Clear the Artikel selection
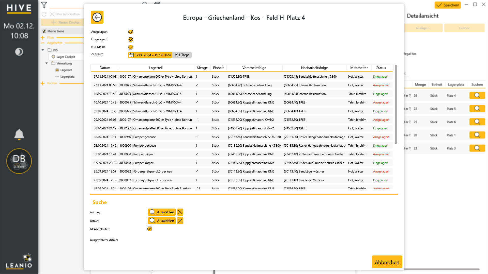Viewport: 488px width, 274px height. pyautogui.click(x=180, y=221)
